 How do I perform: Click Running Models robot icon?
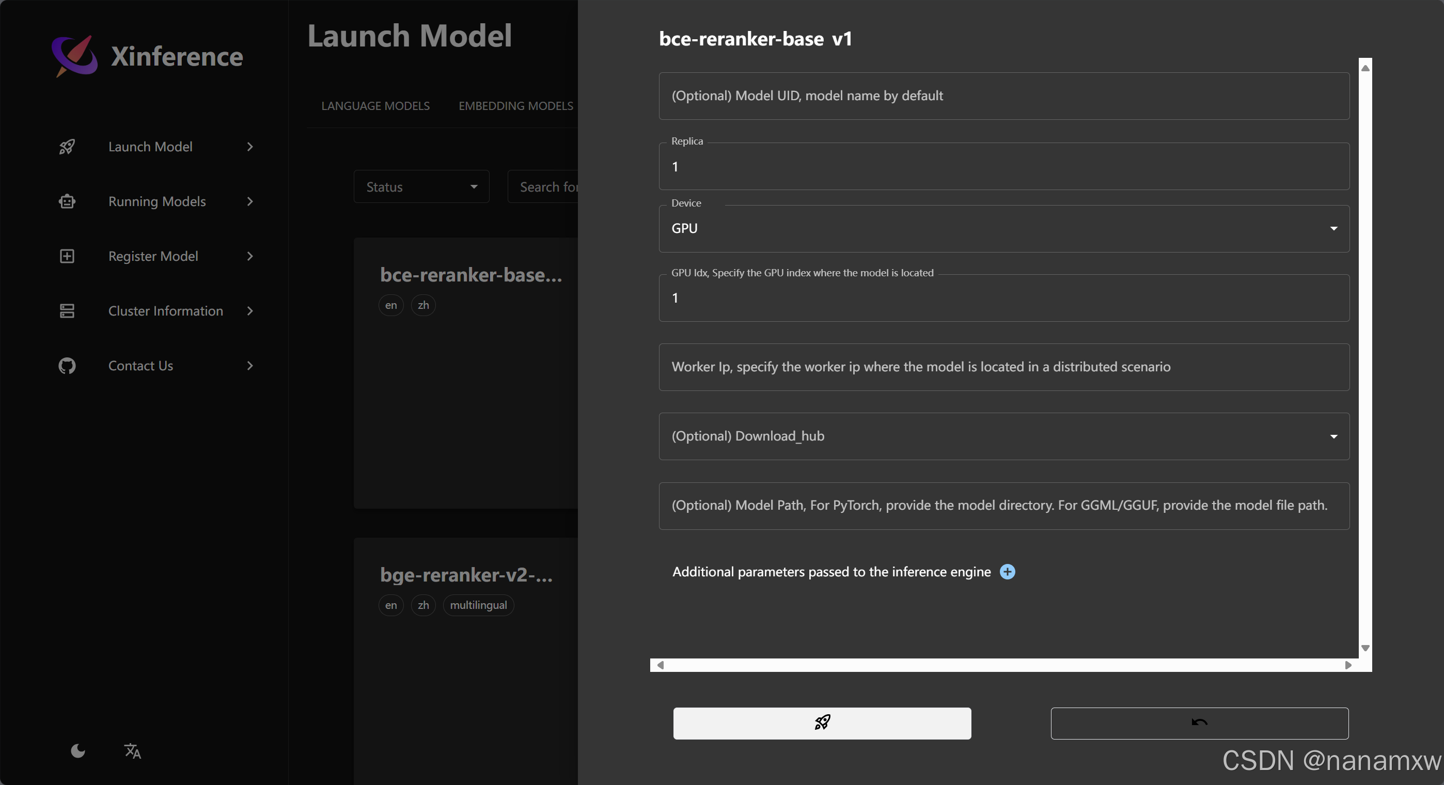(67, 201)
